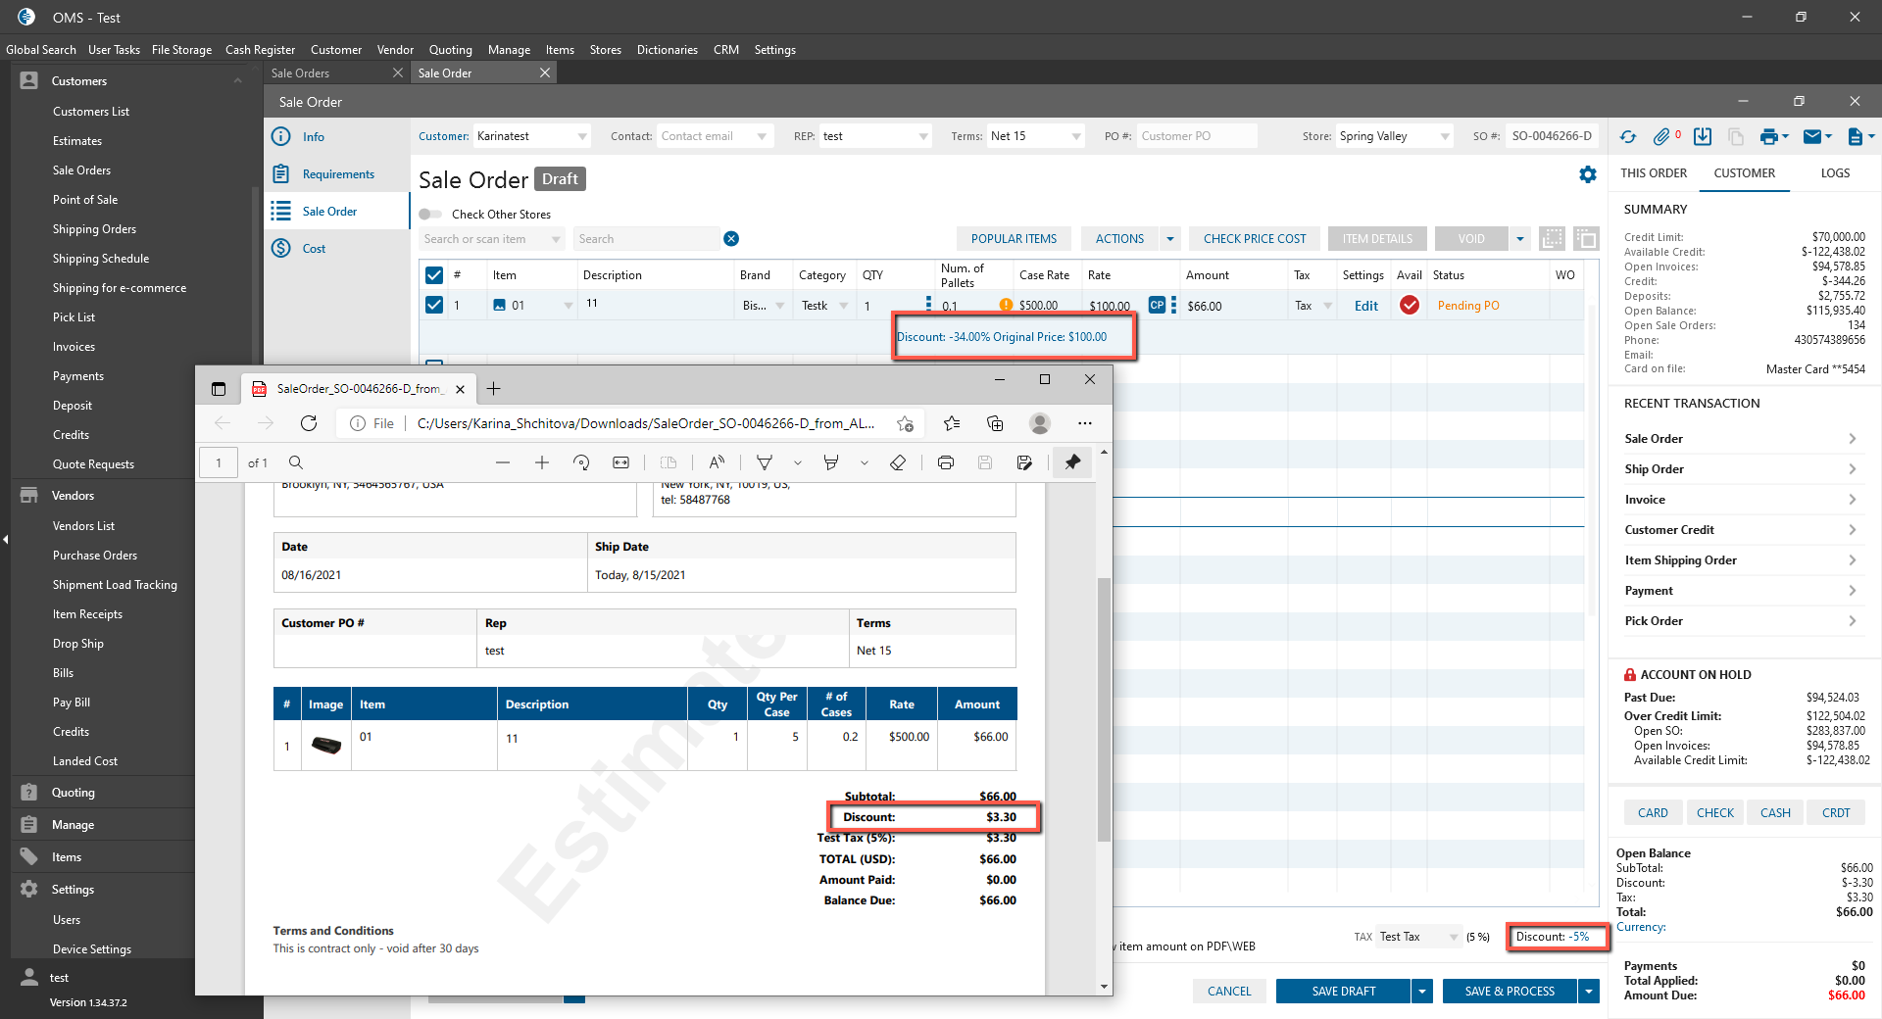Image resolution: width=1882 pixels, height=1019 pixels.
Task: Click the rotate icon in PDF toolbar
Action: [x=581, y=462]
